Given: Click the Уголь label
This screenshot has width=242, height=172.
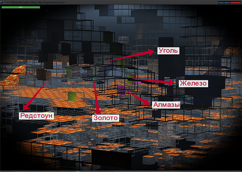Looking at the screenshot, I should [x=168, y=51].
